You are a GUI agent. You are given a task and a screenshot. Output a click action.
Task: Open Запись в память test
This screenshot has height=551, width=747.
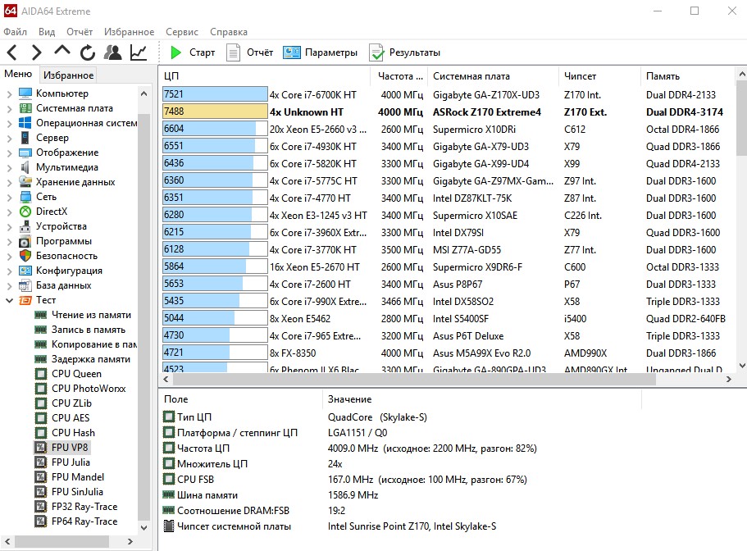[x=80, y=330]
